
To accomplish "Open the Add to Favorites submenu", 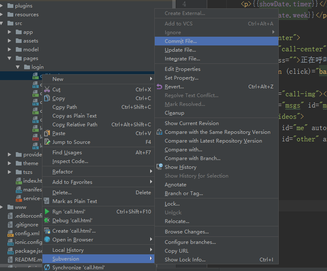I will (98, 182).
